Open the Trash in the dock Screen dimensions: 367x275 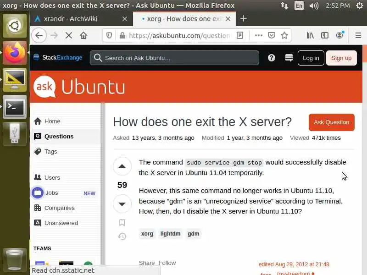[15, 260]
